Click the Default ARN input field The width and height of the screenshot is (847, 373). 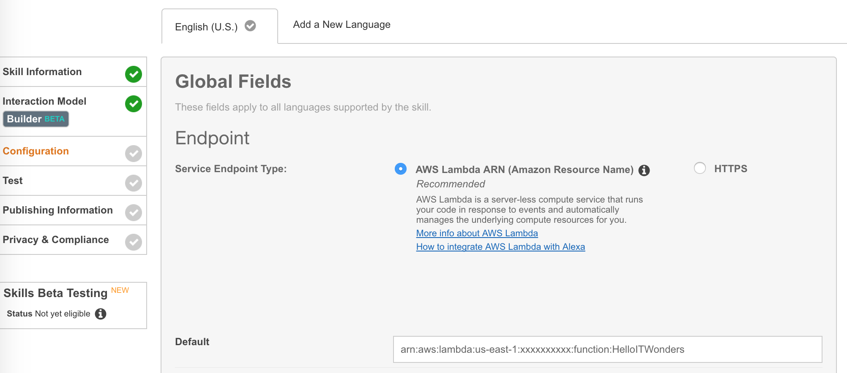pyautogui.click(x=608, y=349)
